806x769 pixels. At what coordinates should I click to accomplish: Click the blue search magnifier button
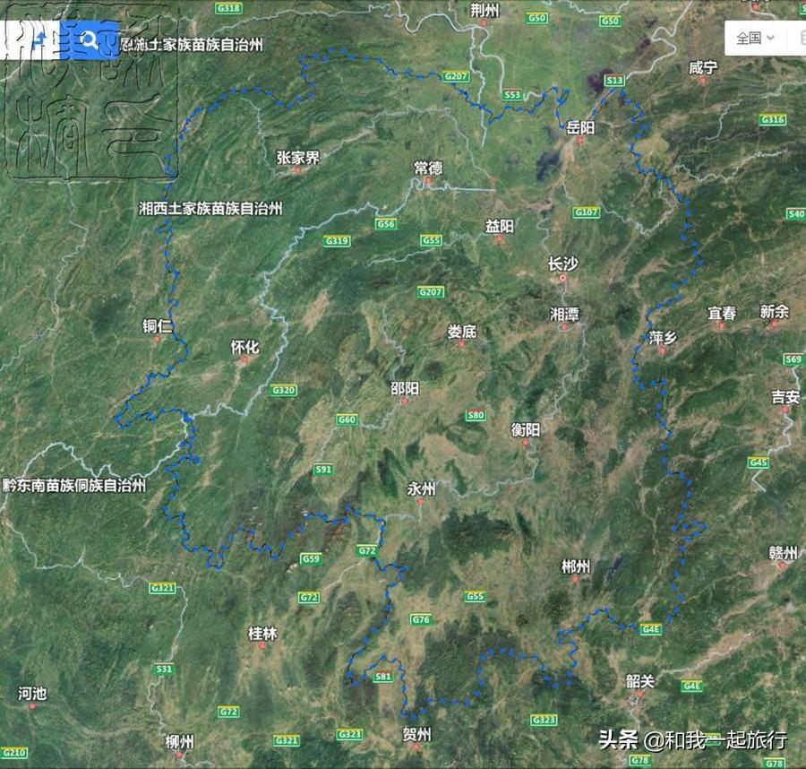tap(90, 40)
